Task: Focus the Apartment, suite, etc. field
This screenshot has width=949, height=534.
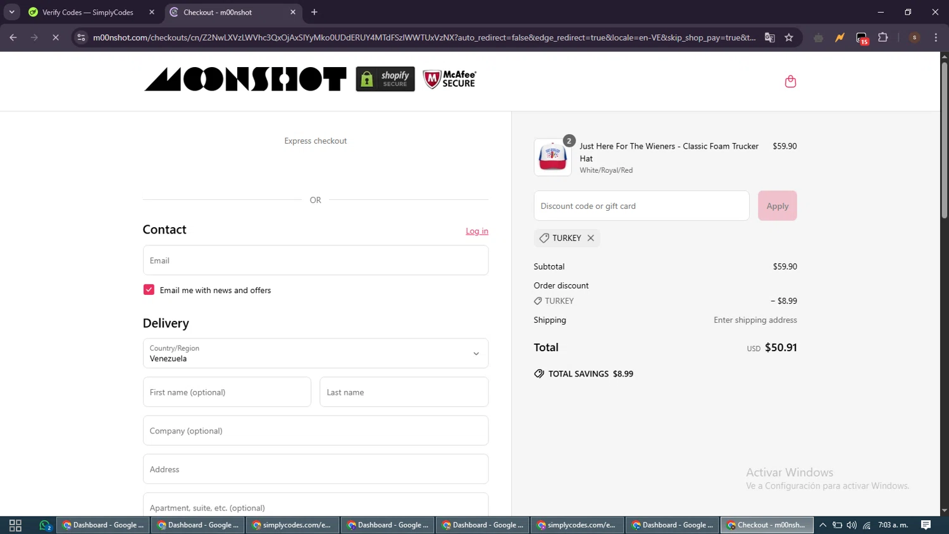Action: click(316, 506)
